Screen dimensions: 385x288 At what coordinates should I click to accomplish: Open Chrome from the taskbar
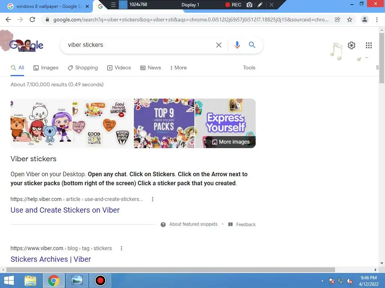click(53, 280)
